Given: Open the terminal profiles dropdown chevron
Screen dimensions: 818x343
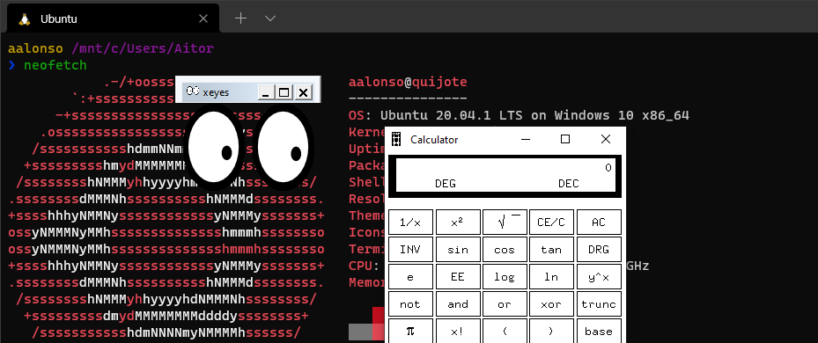Looking at the screenshot, I should coord(270,18).
